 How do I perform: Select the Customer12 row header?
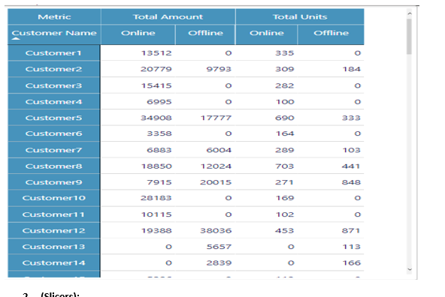(54, 230)
